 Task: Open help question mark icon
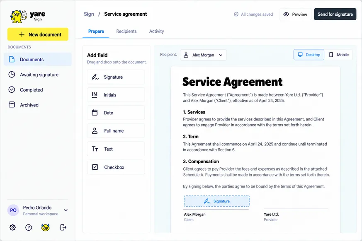click(29, 227)
